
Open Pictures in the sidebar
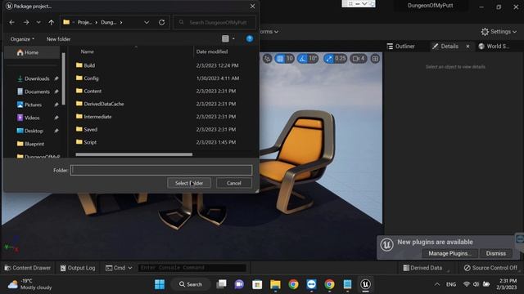pos(33,105)
